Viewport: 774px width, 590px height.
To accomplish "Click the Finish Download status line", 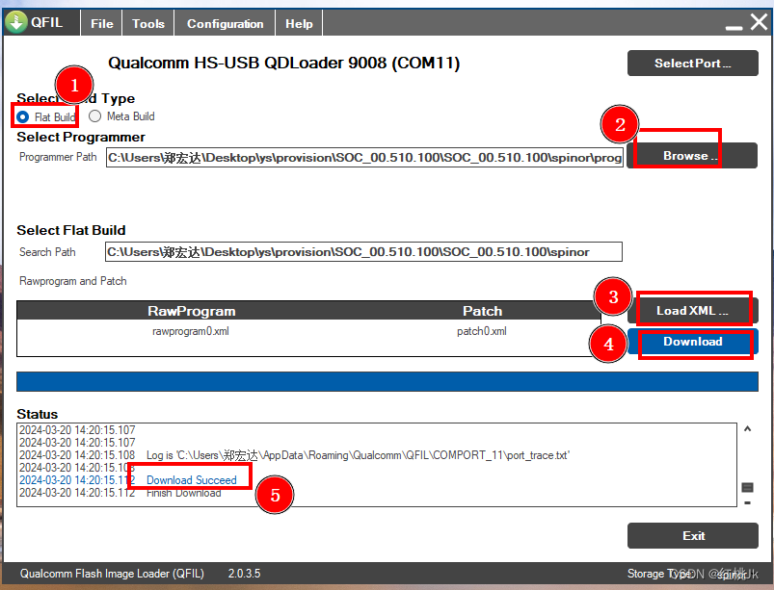I will point(184,493).
